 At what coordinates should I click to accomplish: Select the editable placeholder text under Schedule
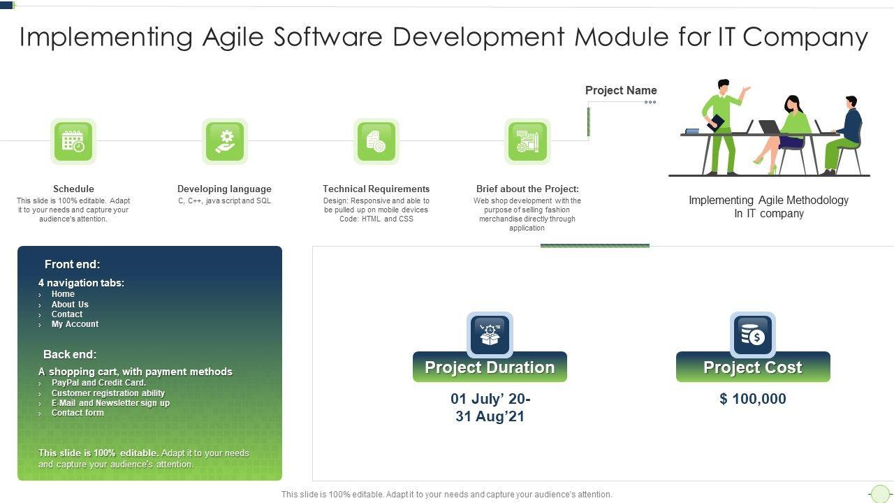click(73, 210)
